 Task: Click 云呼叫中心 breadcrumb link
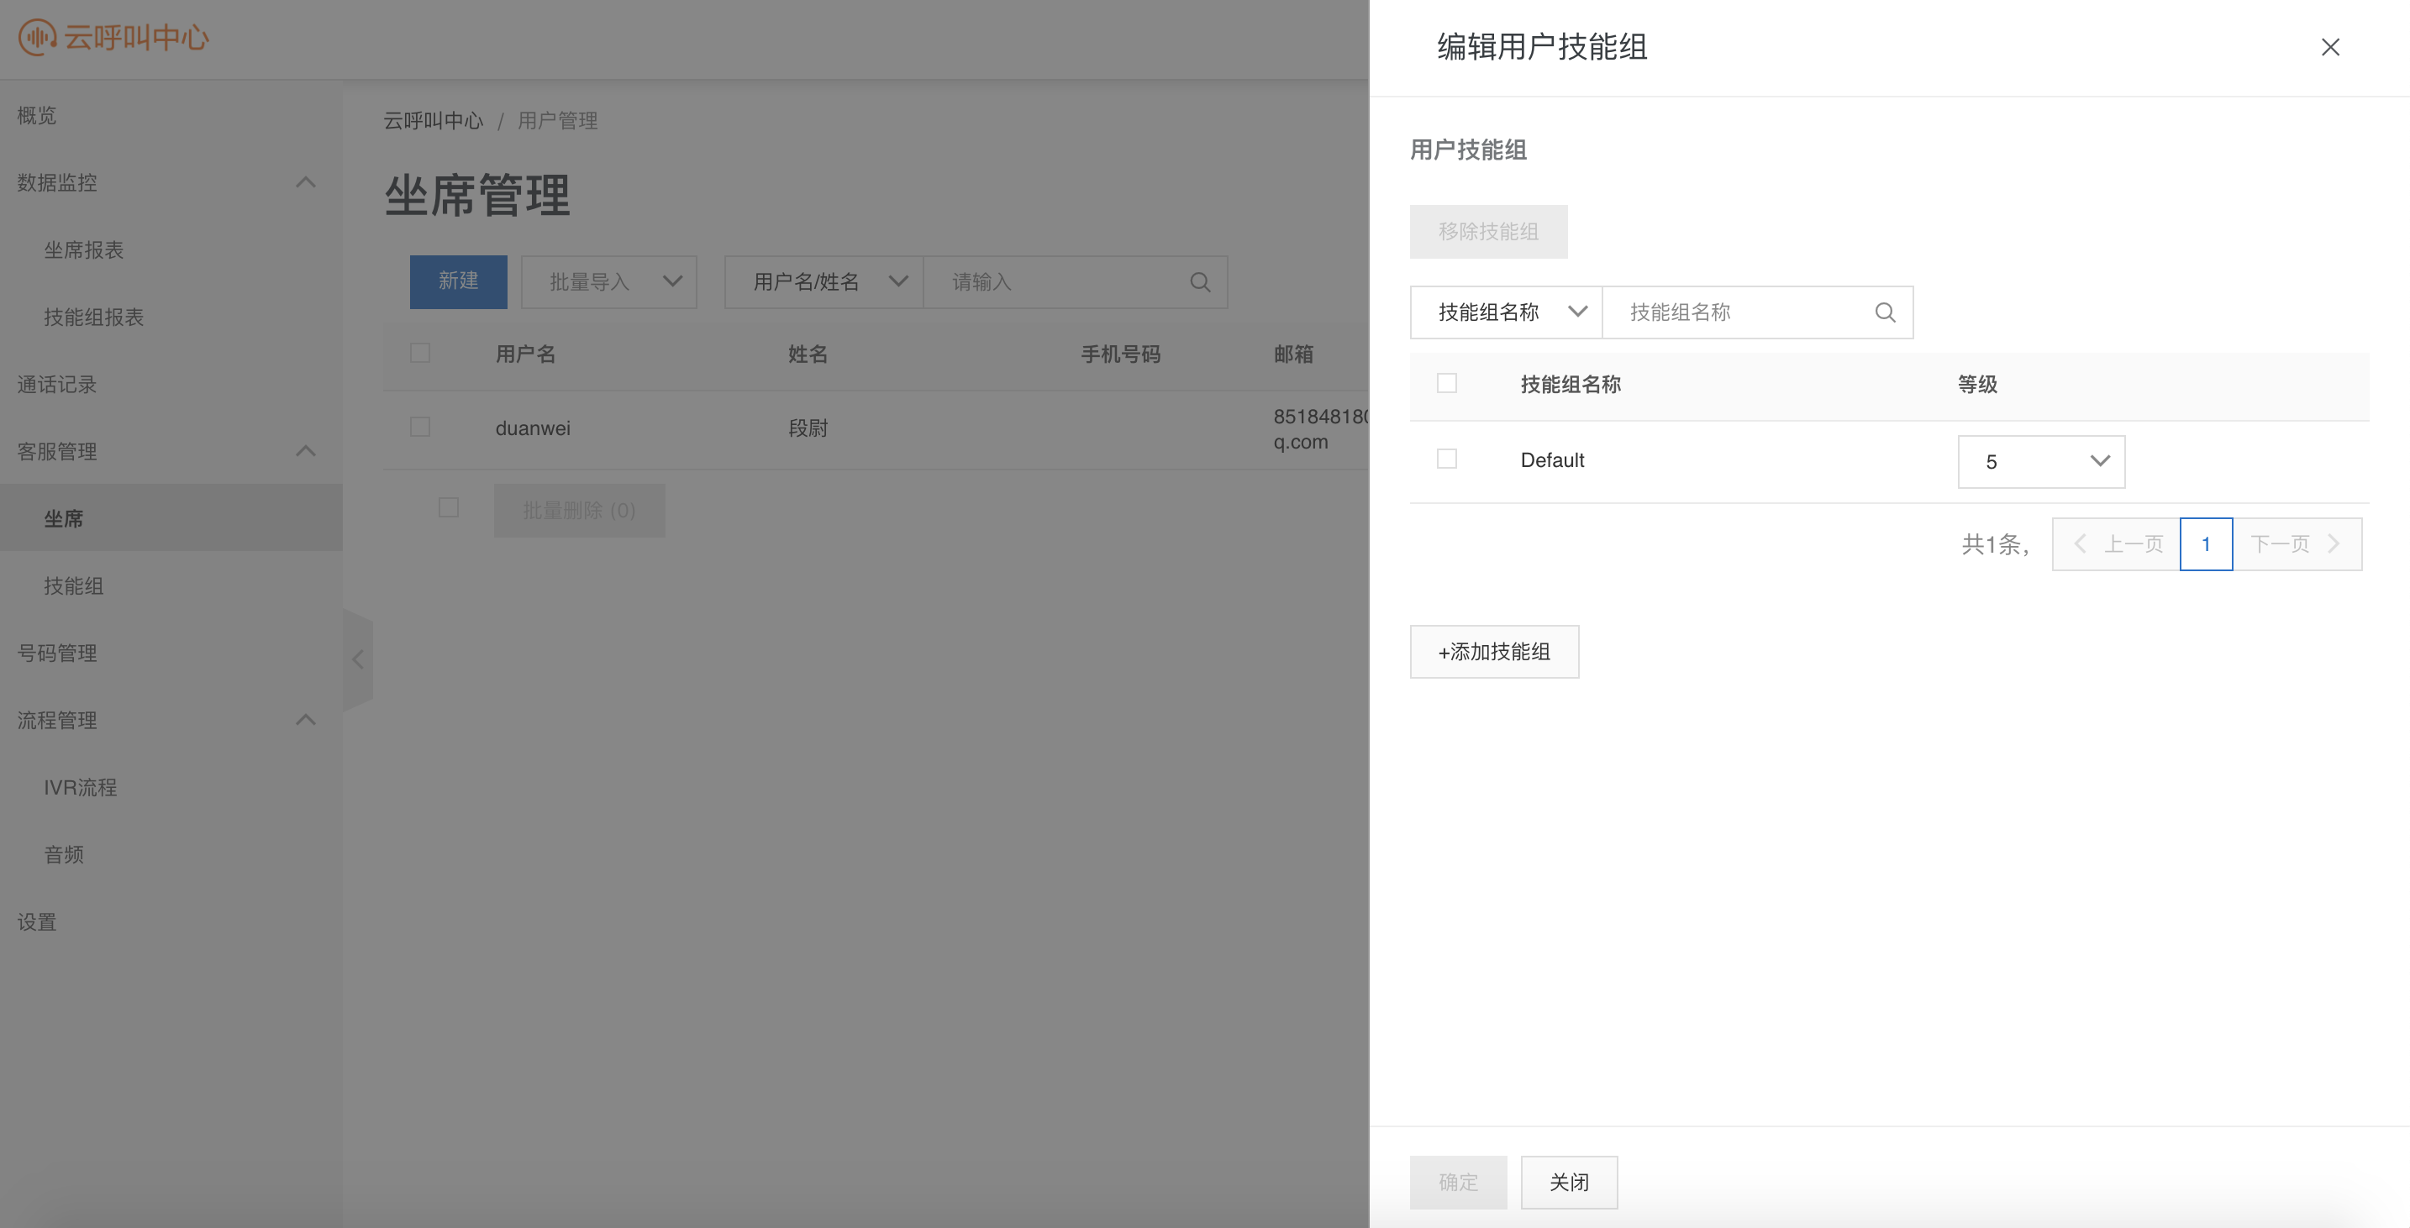pos(433,121)
